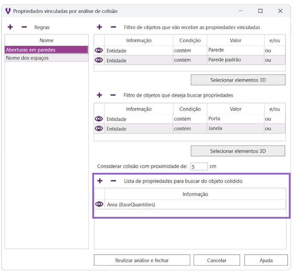
Task: Remove a filter from objects receiving linked properties
Action: [x=113, y=27]
